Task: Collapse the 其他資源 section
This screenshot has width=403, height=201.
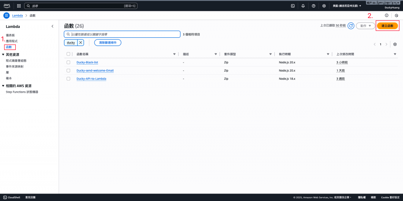Action: (x=3, y=55)
